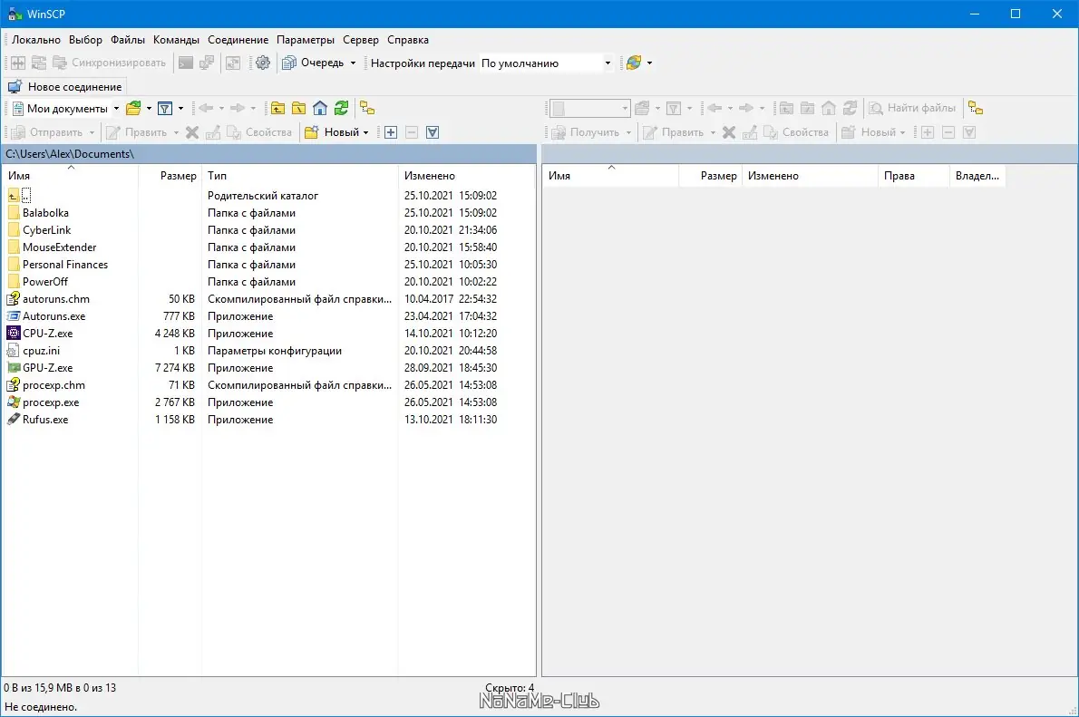Click the local path C:\Users\Alex\Documents\
1079x717 pixels.
tap(70, 153)
